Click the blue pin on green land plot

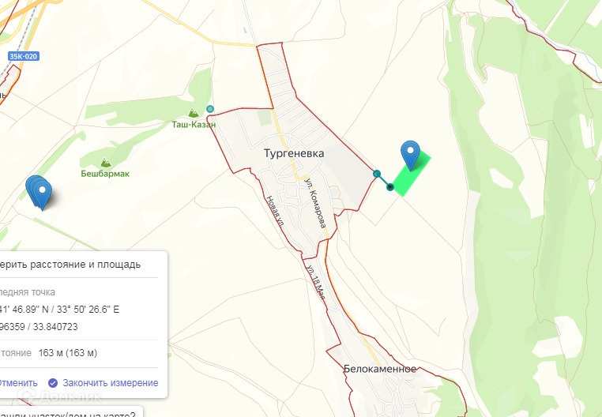(x=411, y=155)
